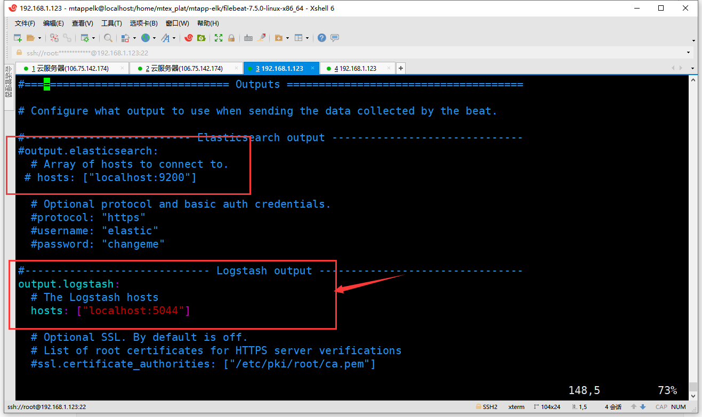Click the tab bar right navigation arrow

pyautogui.click(x=680, y=68)
